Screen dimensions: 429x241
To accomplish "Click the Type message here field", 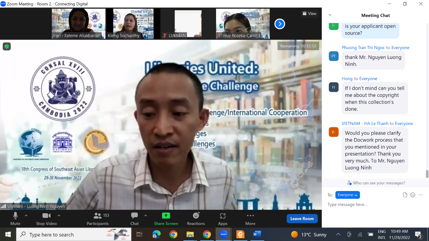I will coord(374,205).
